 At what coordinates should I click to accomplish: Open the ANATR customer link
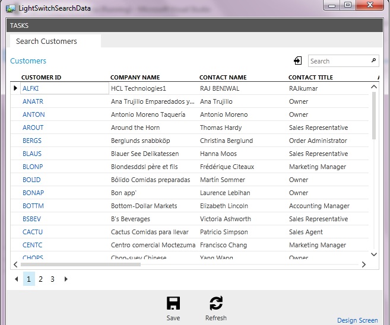click(x=33, y=101)
